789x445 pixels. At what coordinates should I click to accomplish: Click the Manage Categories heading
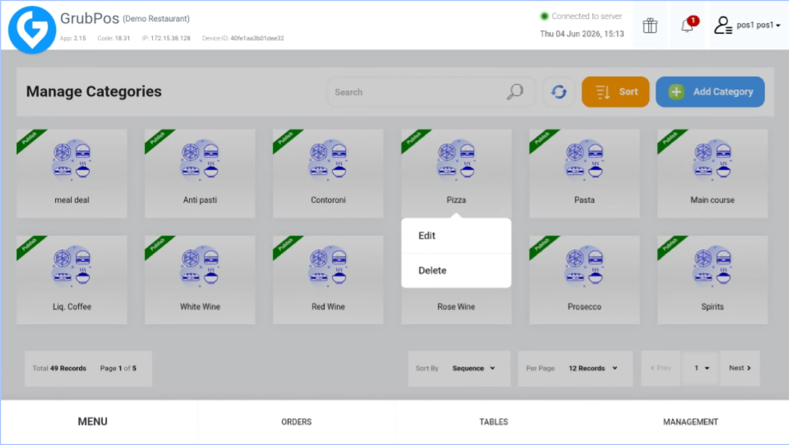coord(94,91)
